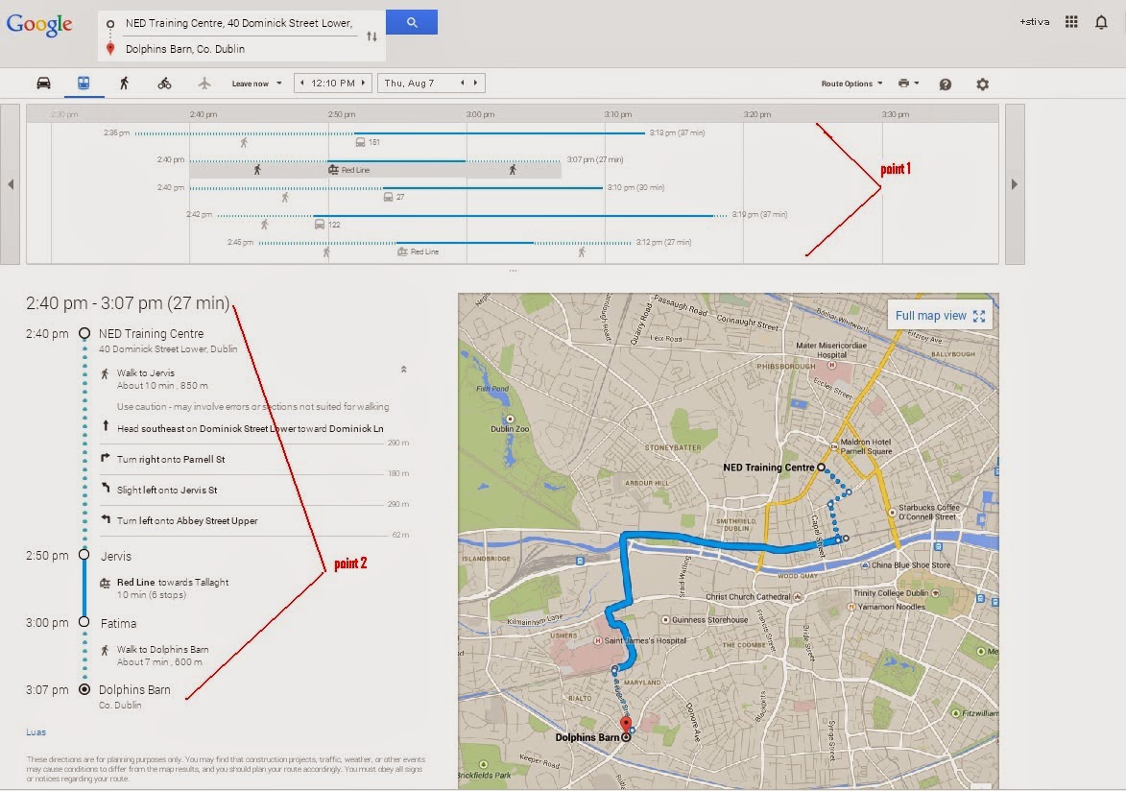This screenshot has width=1126, height=791.
Task: Click the blue search button
Action: coord(412,22)
